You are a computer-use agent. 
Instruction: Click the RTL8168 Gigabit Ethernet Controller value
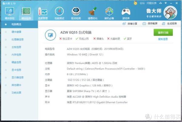(97, 102)
